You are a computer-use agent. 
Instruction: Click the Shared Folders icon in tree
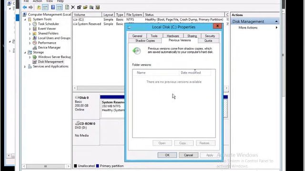35,33
